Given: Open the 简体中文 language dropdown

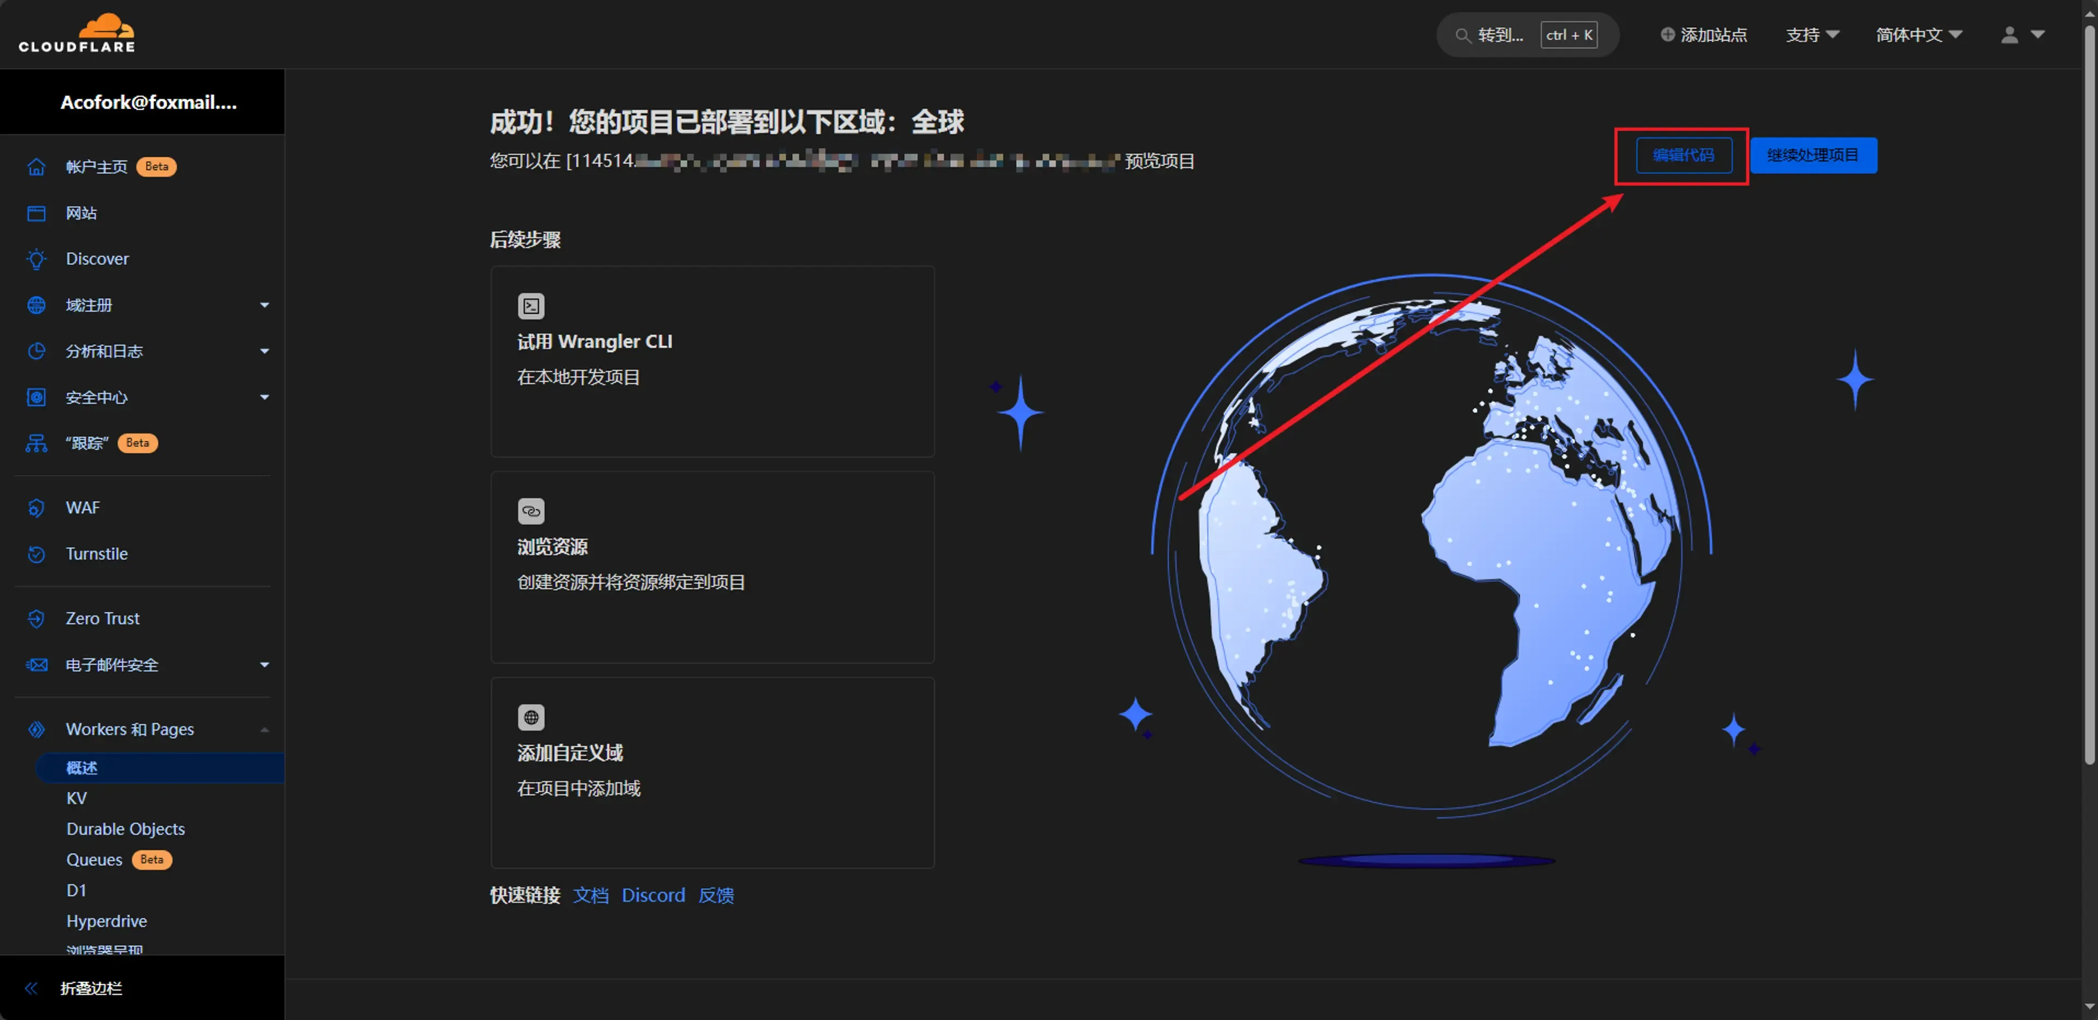Looking at the screenshot, I should pos(1918,35).
